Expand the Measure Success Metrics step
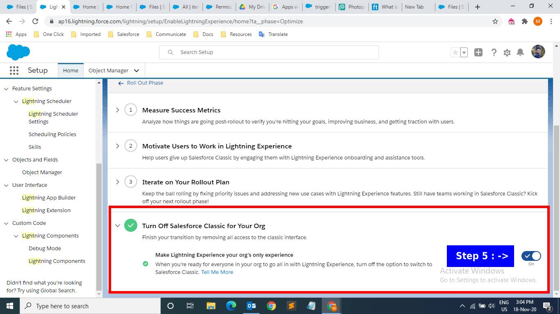The height and width of the screenshot is (314, 560). (x=118, y=110)
